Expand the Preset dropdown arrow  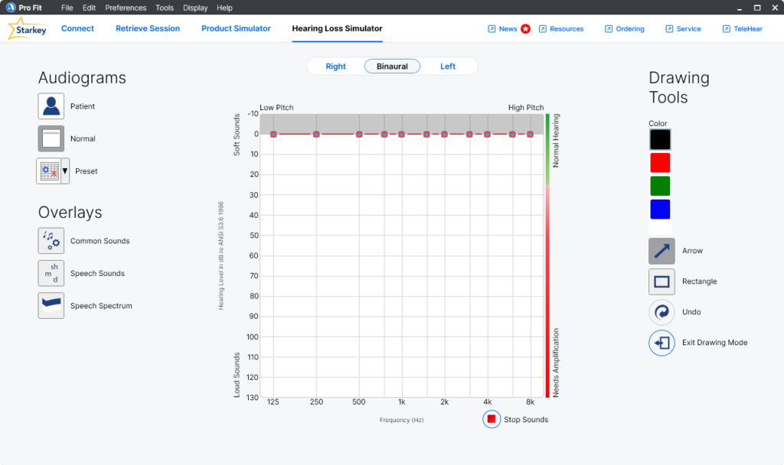pyautogui.click(x=65, y=171)
